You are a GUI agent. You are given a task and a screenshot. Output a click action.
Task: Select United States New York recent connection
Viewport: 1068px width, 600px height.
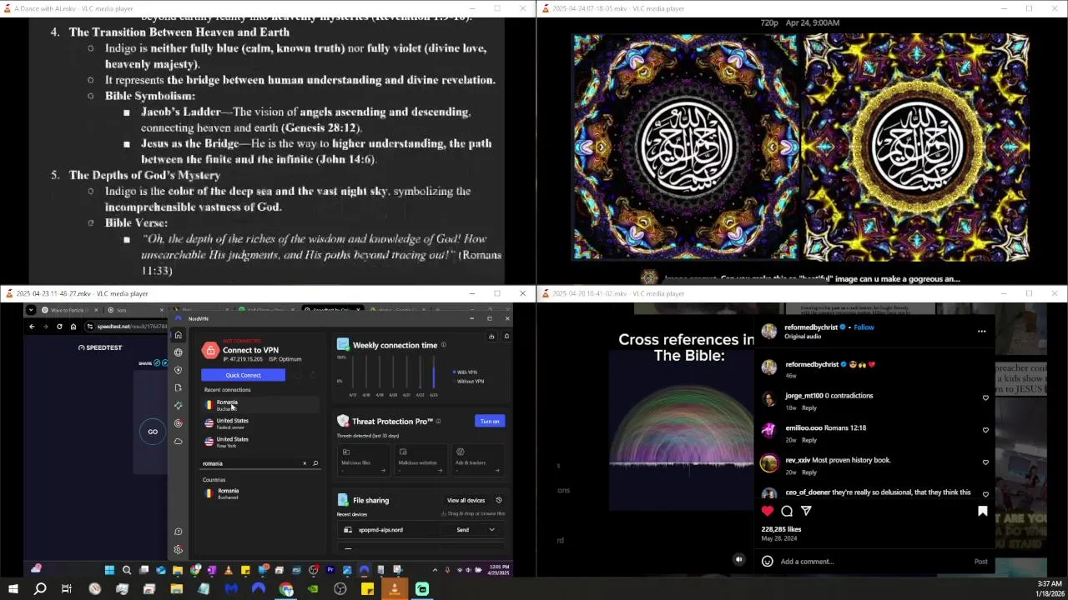point(259,442)
